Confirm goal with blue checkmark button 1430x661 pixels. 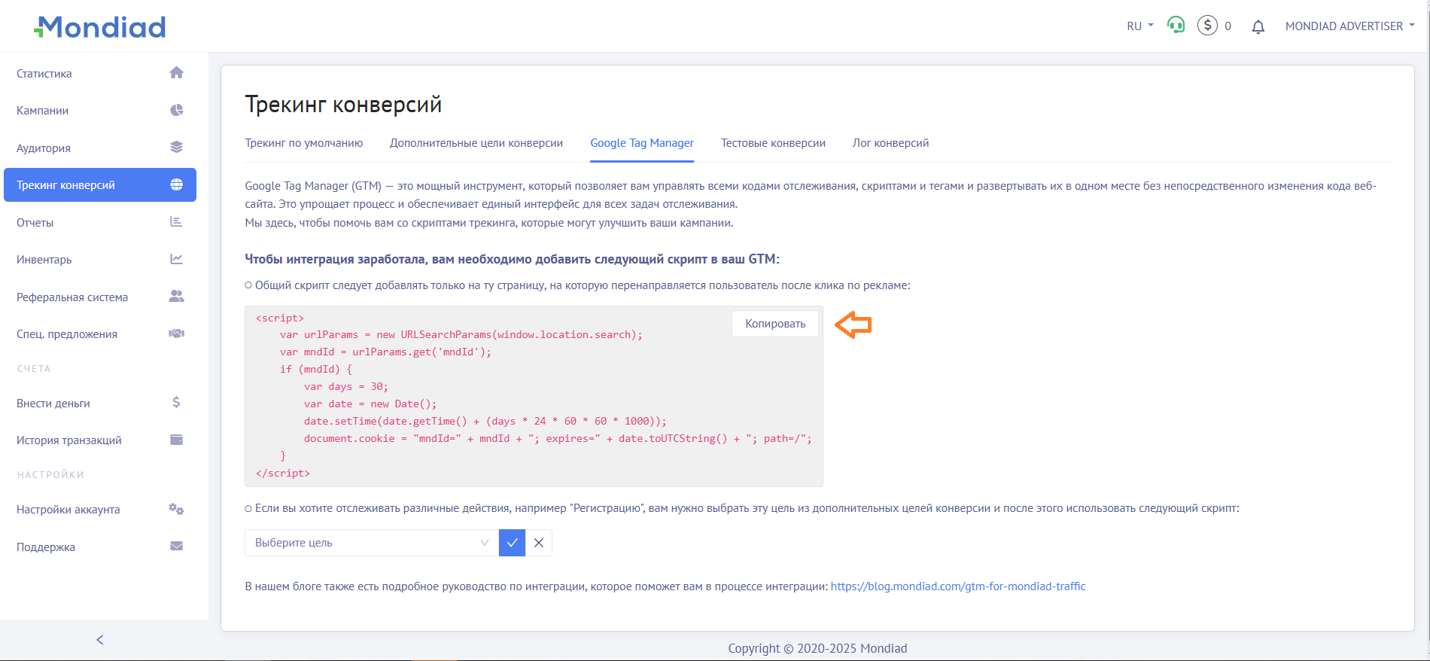(x=512, y=543)
